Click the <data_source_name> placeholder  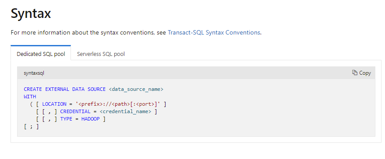[x=136, y=89]
